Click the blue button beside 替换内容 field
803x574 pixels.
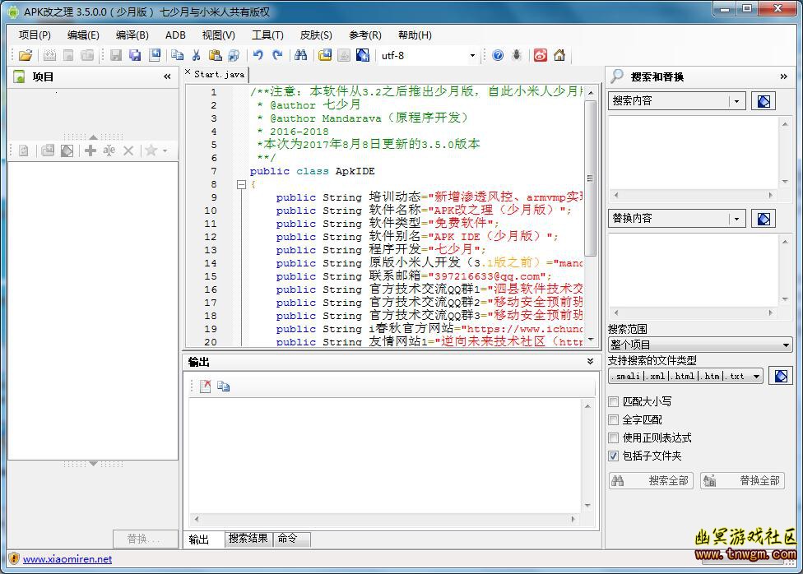tap(763, 219)
